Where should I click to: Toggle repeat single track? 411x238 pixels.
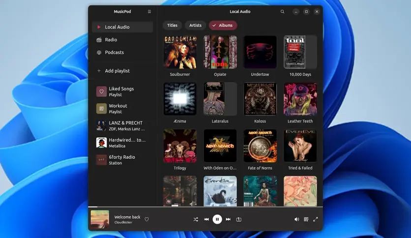239,219
